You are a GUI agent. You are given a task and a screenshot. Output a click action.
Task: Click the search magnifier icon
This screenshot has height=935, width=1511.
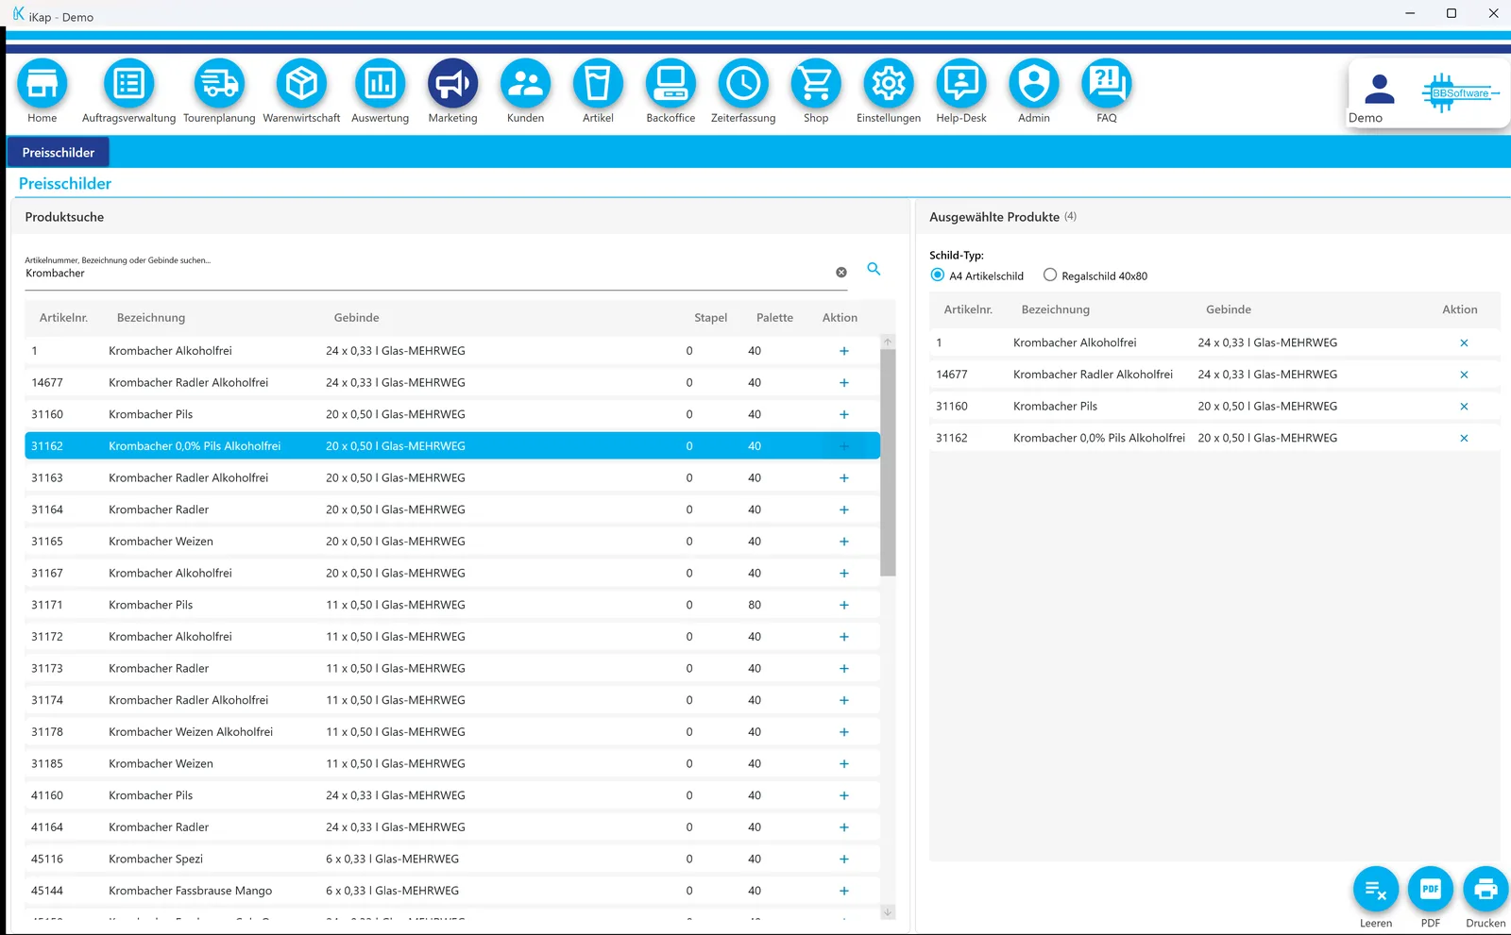pos(874,269)
